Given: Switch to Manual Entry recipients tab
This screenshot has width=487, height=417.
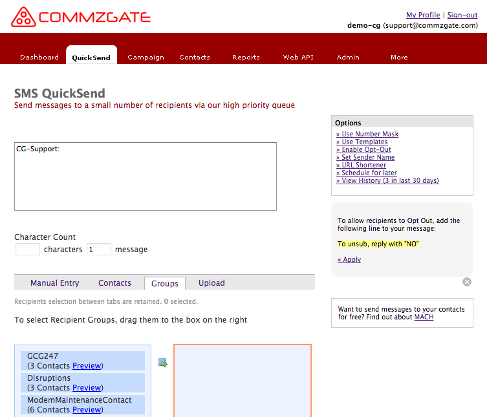Looking at the screenshot, I should pyautogui.click(x=55, y=283).
